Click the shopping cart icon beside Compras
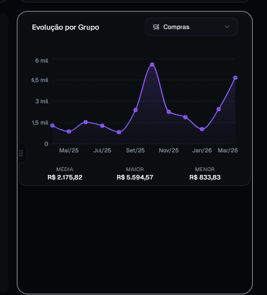The height and width of the screenshot is (295, 267). click(x=156, y=27)
